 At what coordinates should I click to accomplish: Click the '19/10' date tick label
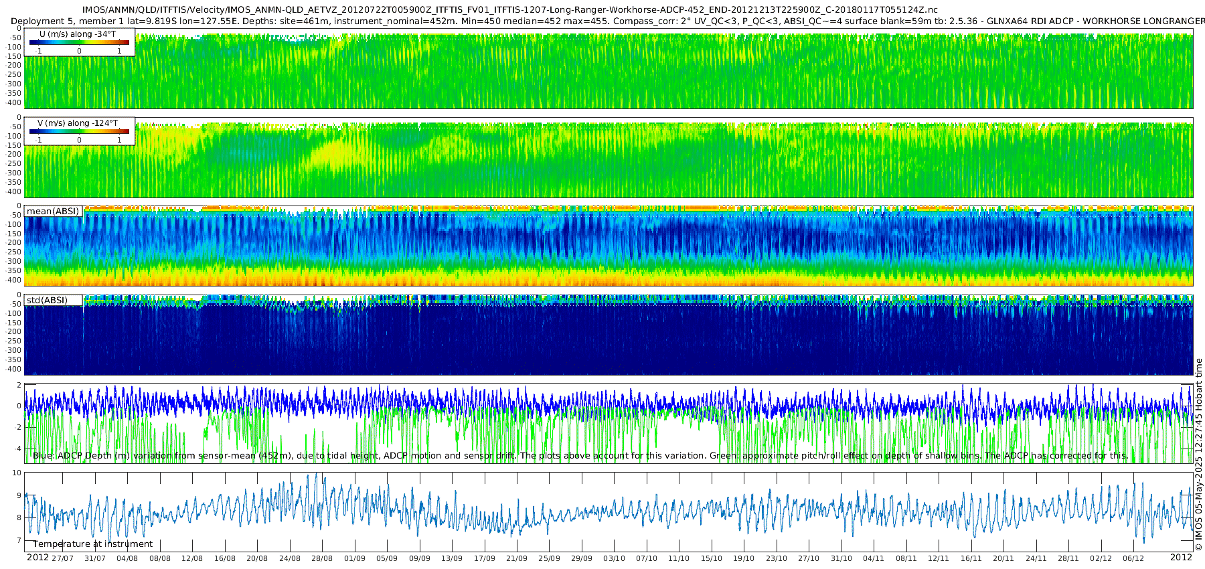click(x=744, y=558)
